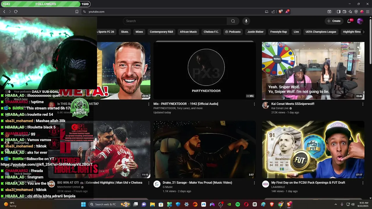Open the Brave profile avatar in toolbar
372x209 pixels.
pyautogui.click(x=362, y=12)
